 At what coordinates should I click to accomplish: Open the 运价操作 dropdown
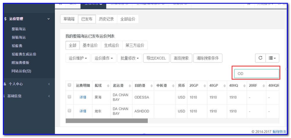pos(104,58)
